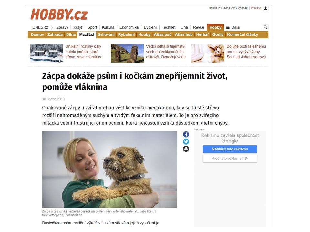Image resolution: width=310 pixels, height=232 pixels.
Task: Share article on Facebook icon
Action: coord(186,135)
